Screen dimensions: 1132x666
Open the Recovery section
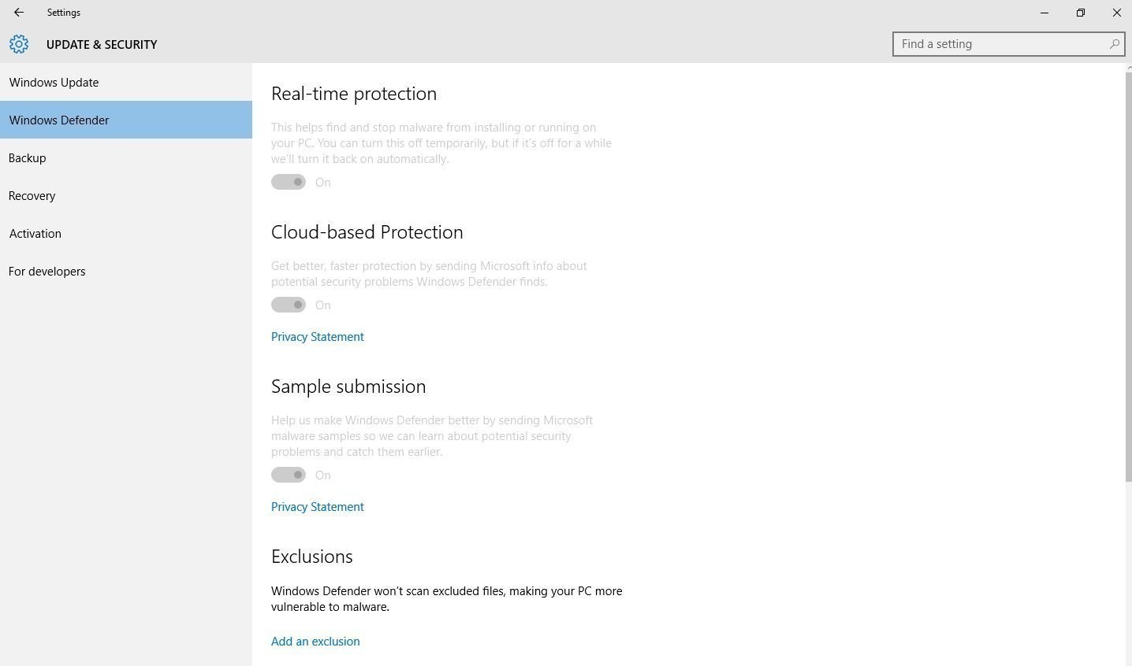(x=32, y=196)
